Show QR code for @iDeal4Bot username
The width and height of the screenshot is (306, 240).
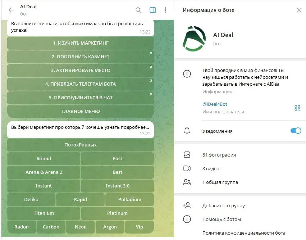(297, 108)
